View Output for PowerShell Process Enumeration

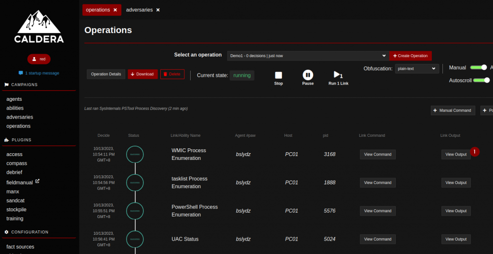[x=456, y=211]
